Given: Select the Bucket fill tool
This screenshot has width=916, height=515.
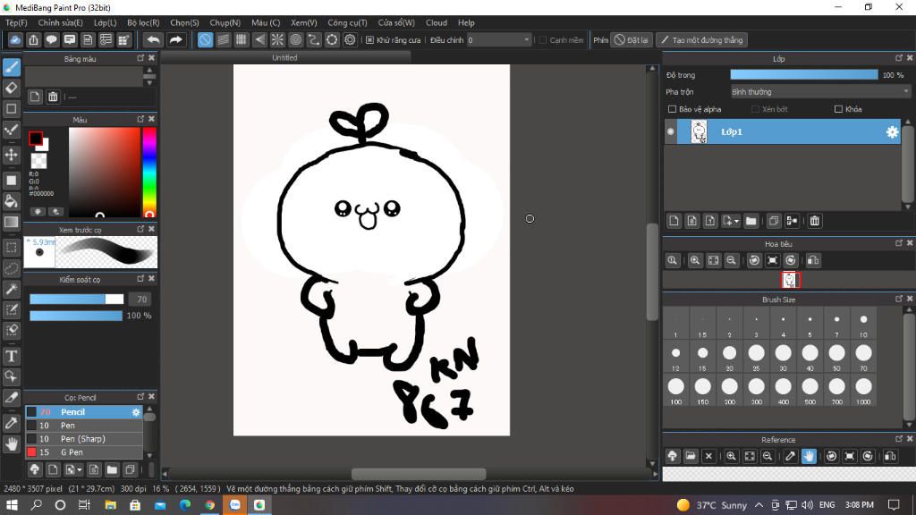Looking at the screenshot, I should [12, 201].
